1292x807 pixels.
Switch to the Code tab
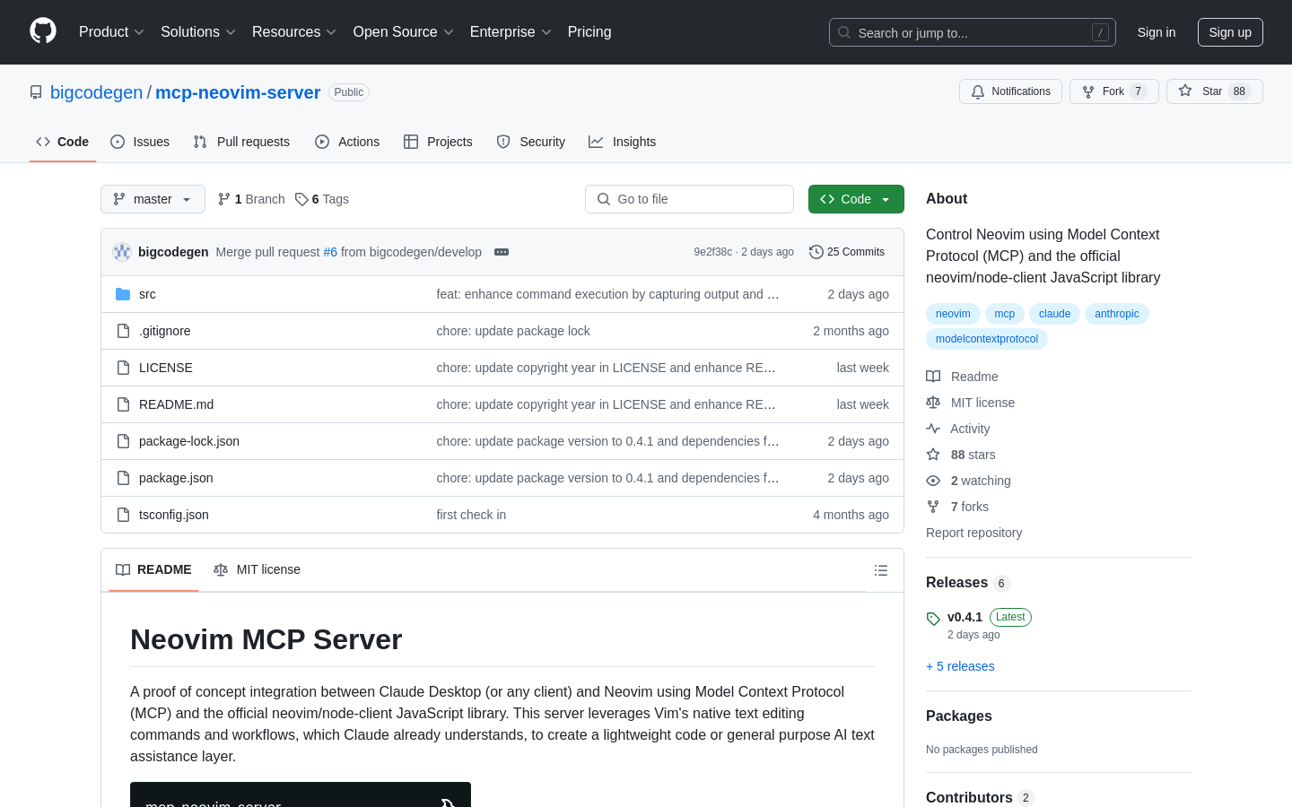click(63, 142)
